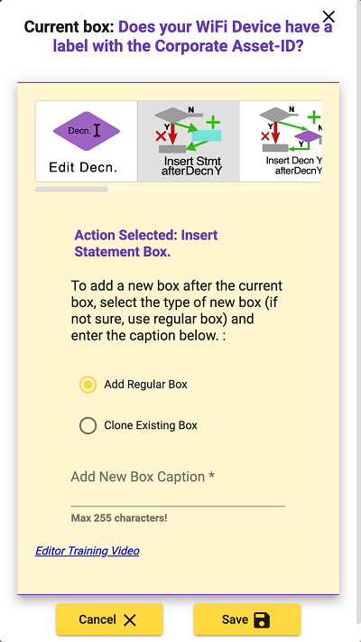Click the action carousel horizontal scrollbar thumb
Viewport: 361px width, 642px height.
(71, 189)
